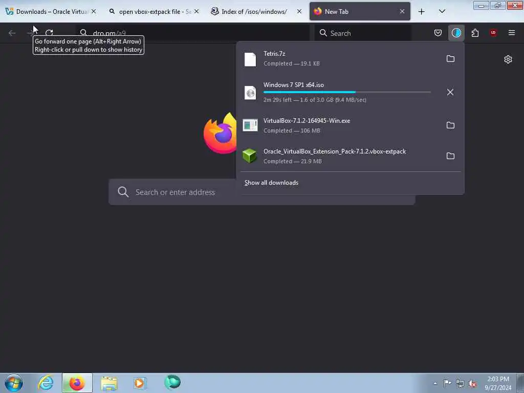Click the Windows 7 ISO disc icon
524x393 pixels.
250,93
